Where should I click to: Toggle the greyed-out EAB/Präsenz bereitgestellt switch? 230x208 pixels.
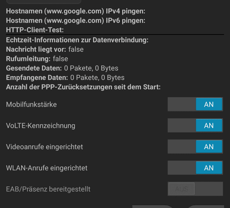coord(195,189)
